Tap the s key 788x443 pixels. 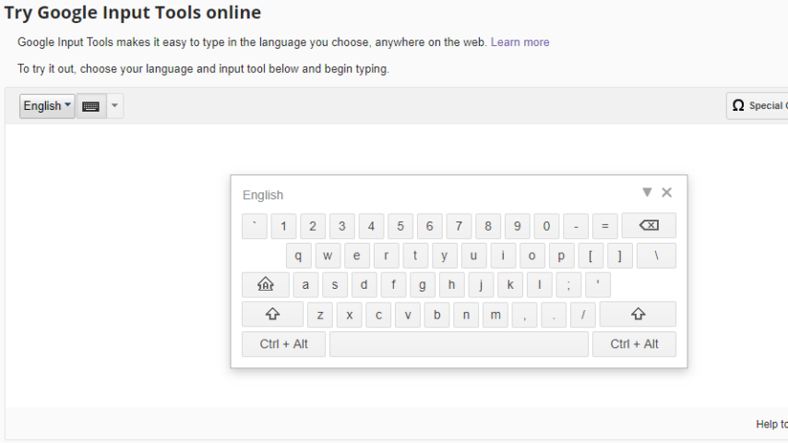point(335,284)
